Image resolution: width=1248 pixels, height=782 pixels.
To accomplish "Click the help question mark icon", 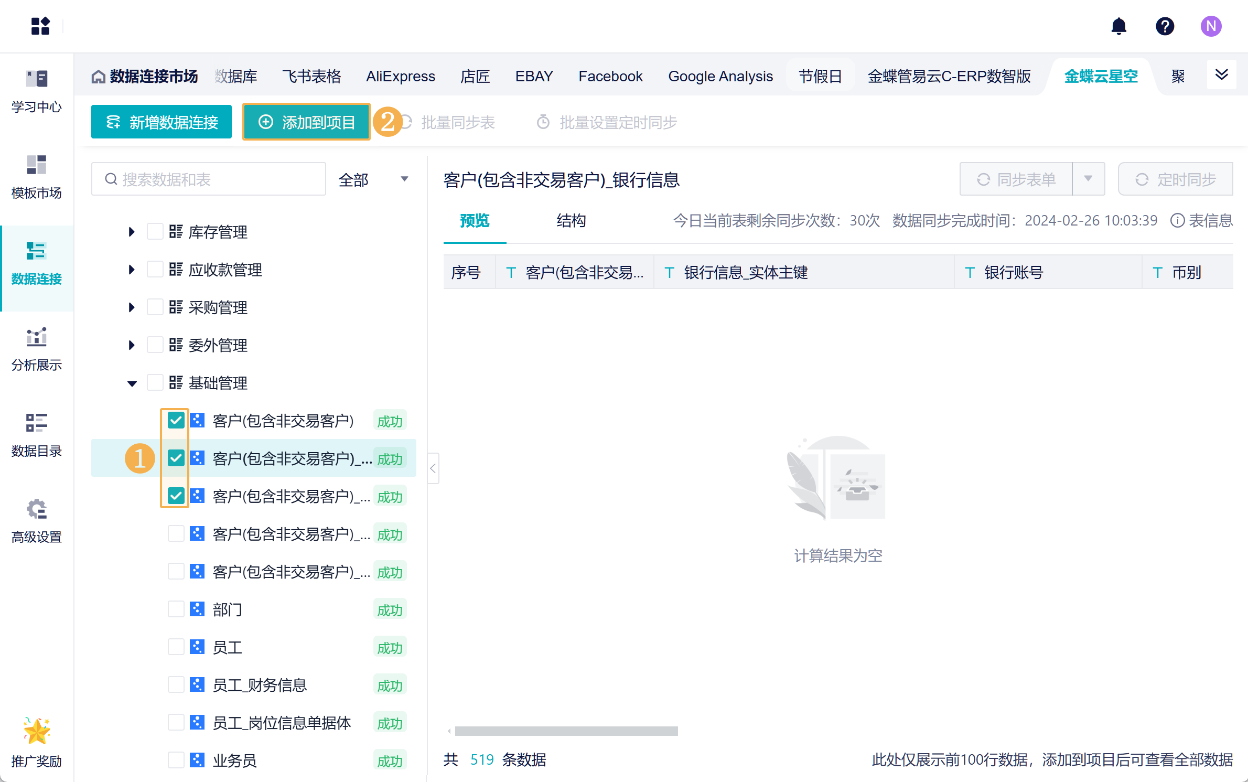I will tap(1165, 26).
